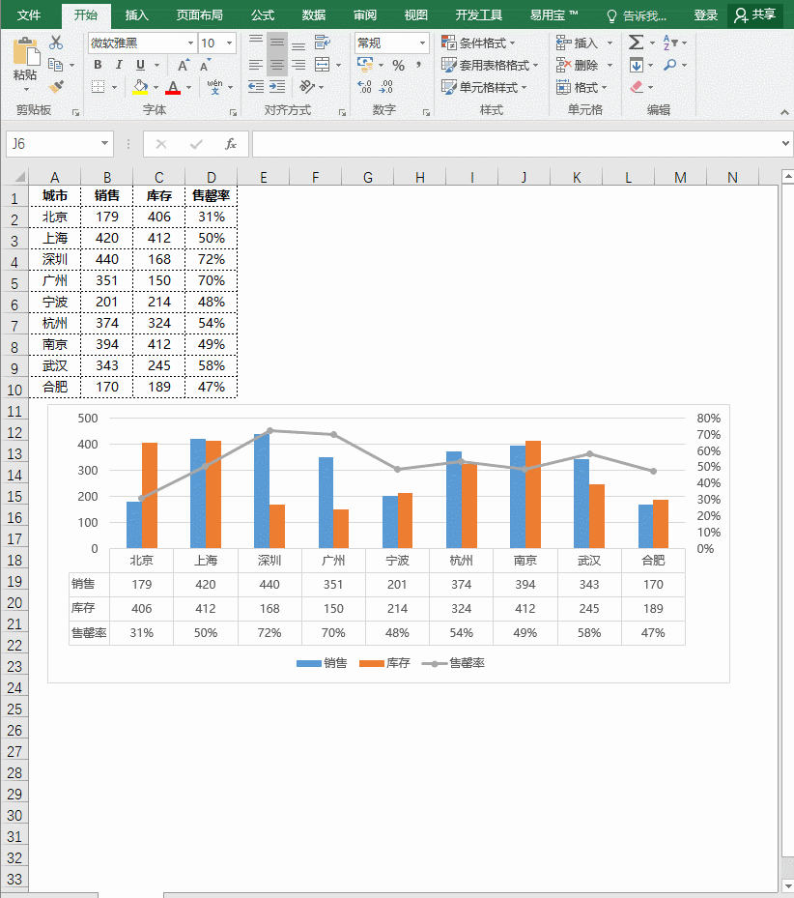Open the font size dropdown
The width and height of the screenshot is (794, 898).
click(229, 43)
